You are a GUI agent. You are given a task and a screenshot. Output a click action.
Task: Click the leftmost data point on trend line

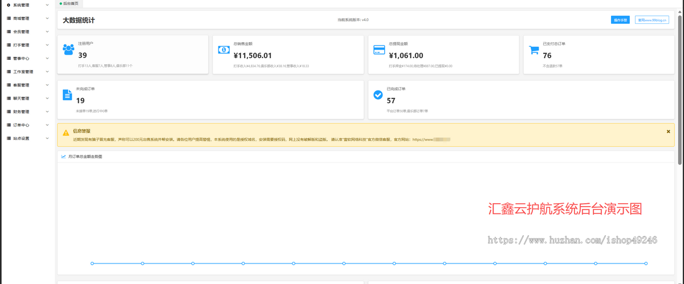(x=92, y=264)
